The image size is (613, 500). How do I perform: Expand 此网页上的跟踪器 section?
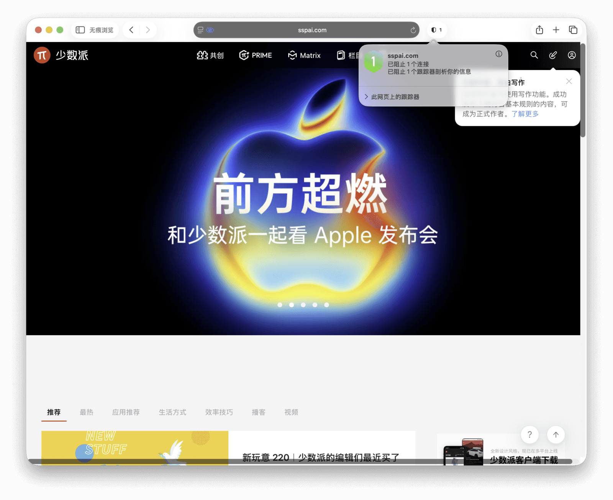[x=393, y=97]
